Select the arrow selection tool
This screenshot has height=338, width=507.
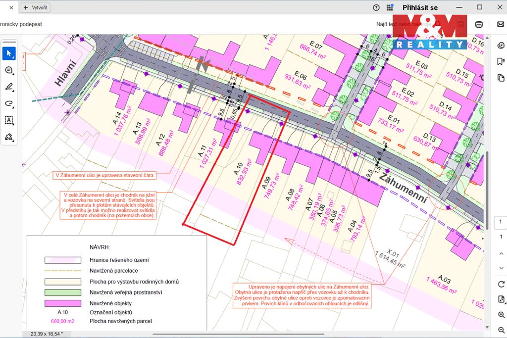(9, 53)
